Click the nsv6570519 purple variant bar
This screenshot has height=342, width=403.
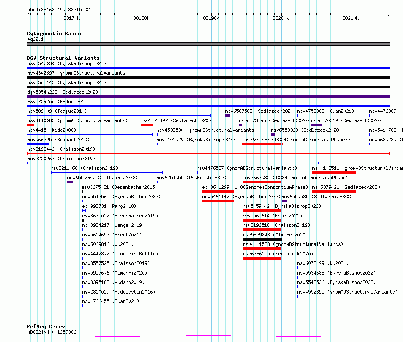click(317, 125)
